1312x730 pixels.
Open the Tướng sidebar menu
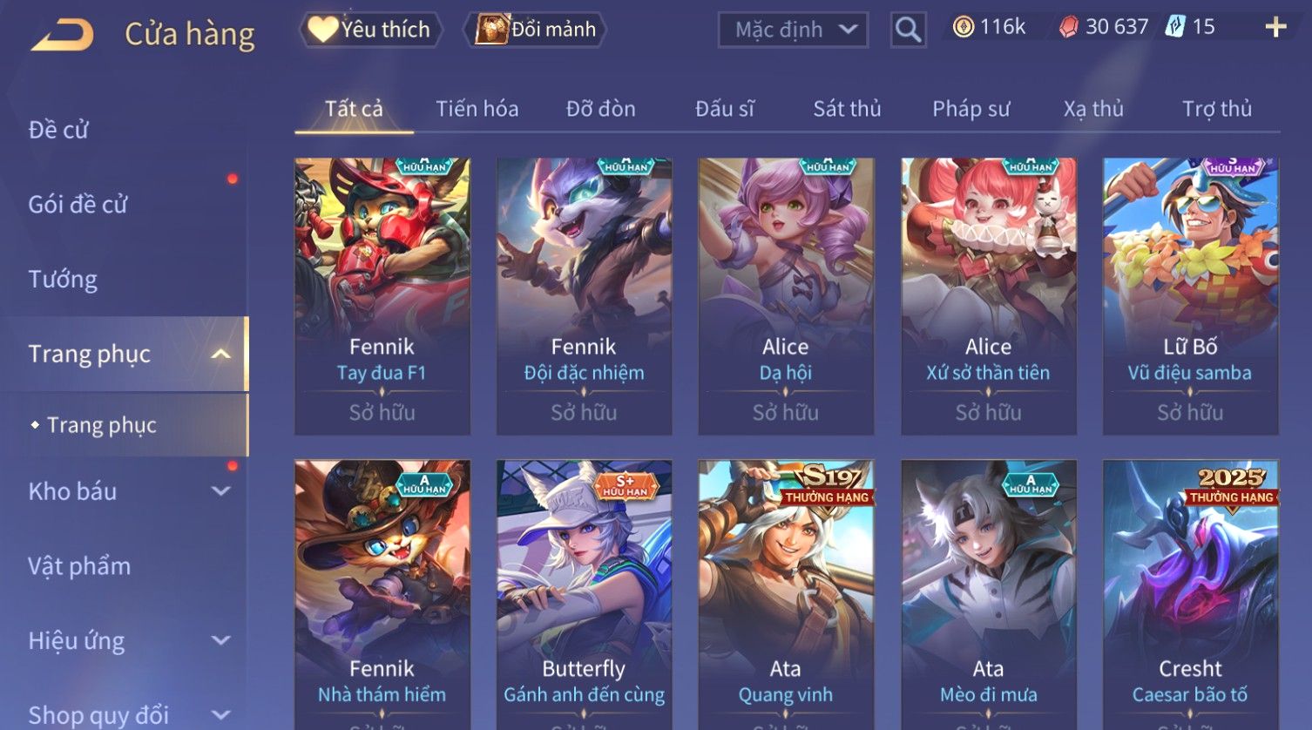point(63,280)
